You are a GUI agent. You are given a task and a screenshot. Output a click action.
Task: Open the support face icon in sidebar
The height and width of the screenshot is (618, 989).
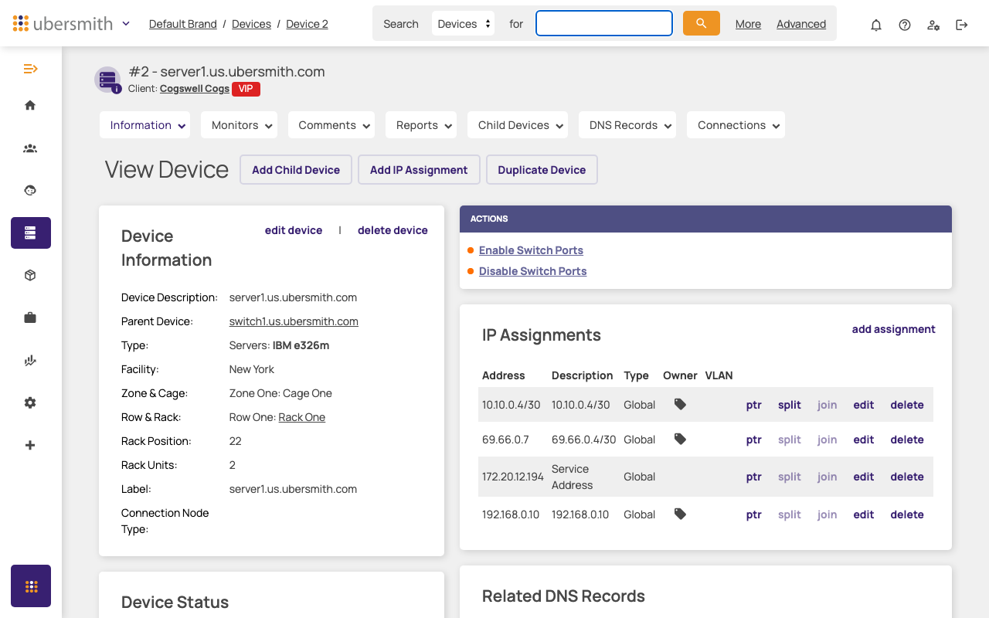(x=30, y=190)
